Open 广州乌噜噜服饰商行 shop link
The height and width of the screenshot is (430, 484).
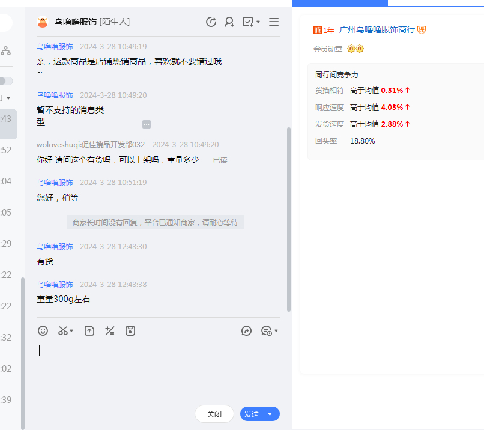click(377, 29)
